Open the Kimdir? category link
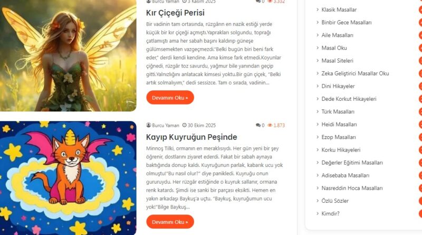 pos(330,213)
